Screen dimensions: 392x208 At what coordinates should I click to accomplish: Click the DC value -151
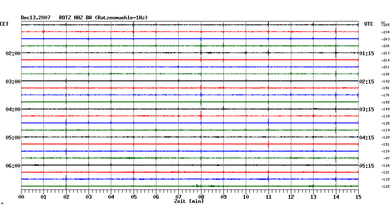pyautogui.click(x=385, y=144)
